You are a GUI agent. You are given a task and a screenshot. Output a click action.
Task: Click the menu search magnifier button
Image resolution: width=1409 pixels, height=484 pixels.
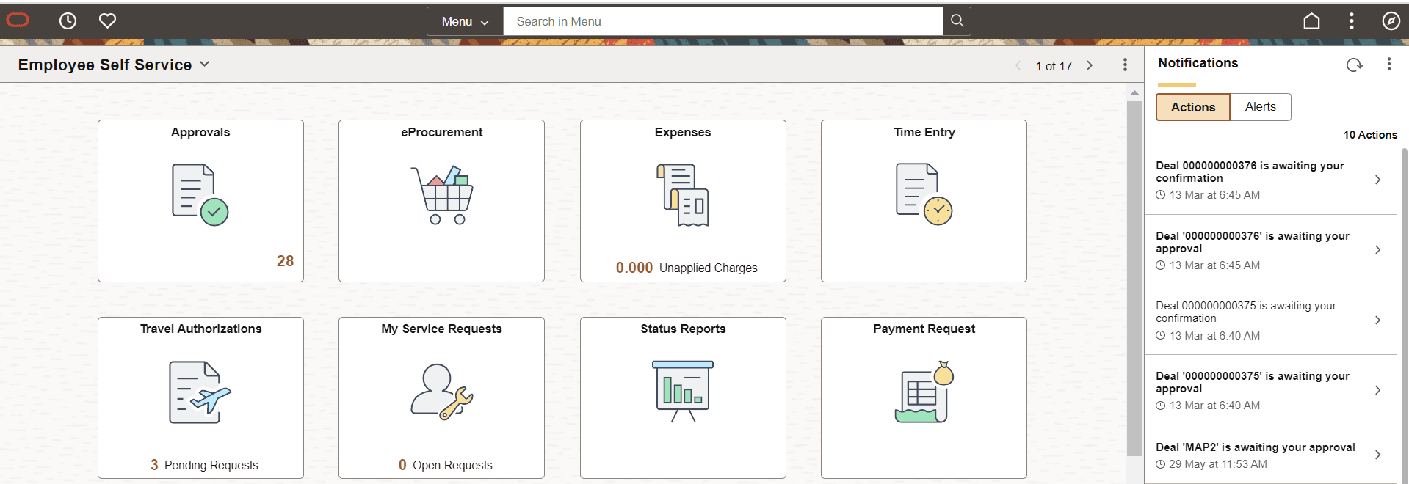(957, 21)
